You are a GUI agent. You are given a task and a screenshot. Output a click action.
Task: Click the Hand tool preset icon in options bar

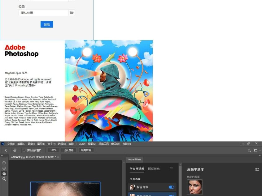[x=15, y=150]
